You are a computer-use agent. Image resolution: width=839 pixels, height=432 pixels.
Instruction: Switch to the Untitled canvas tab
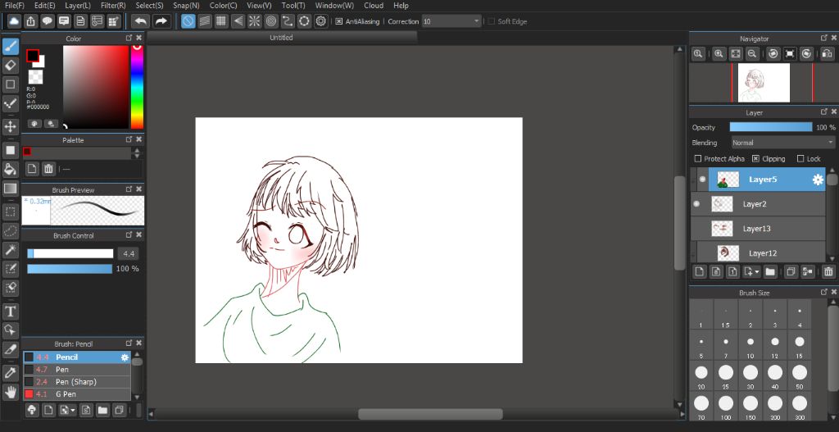pyautogui.click(x=282, y=38)
